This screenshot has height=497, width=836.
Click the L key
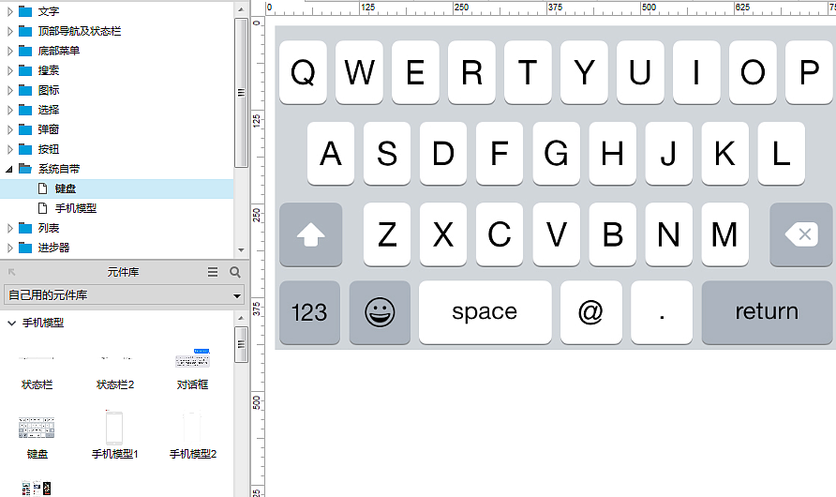(x=781, y=154)
